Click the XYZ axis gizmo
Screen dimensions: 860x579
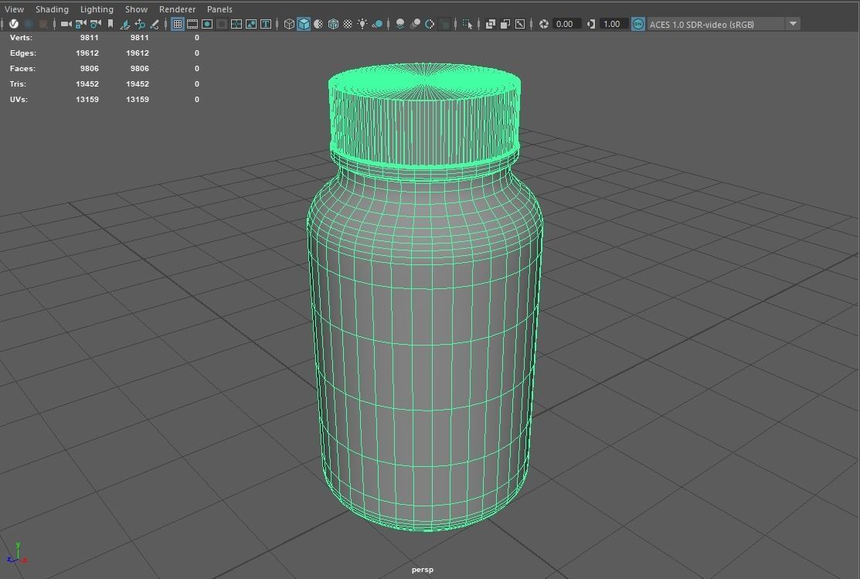tap(17, 553)
